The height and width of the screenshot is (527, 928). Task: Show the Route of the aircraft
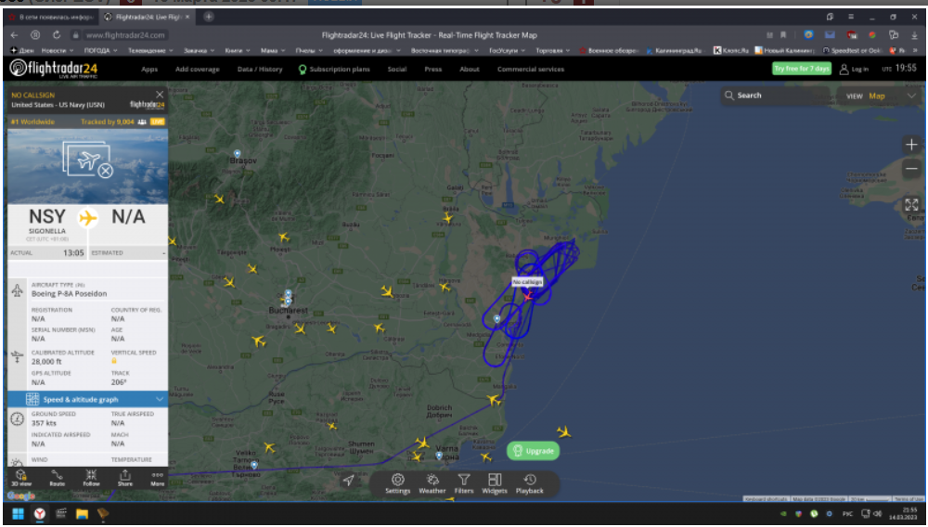[x=57, y=478]
